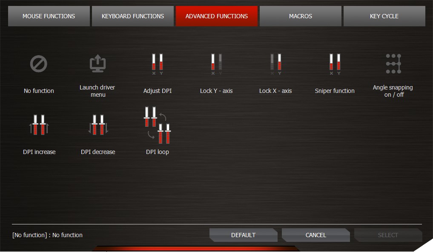Select the Lock Y-axis icon

pos(216,64)
